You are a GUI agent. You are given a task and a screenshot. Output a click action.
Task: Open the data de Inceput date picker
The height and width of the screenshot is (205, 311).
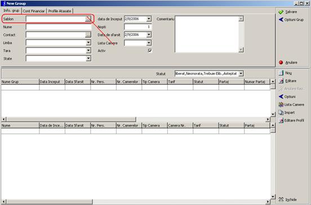[x=149, y=19]
